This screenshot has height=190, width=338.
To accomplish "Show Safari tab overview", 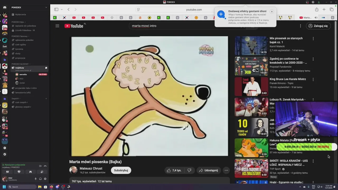I will pos(332,9).
